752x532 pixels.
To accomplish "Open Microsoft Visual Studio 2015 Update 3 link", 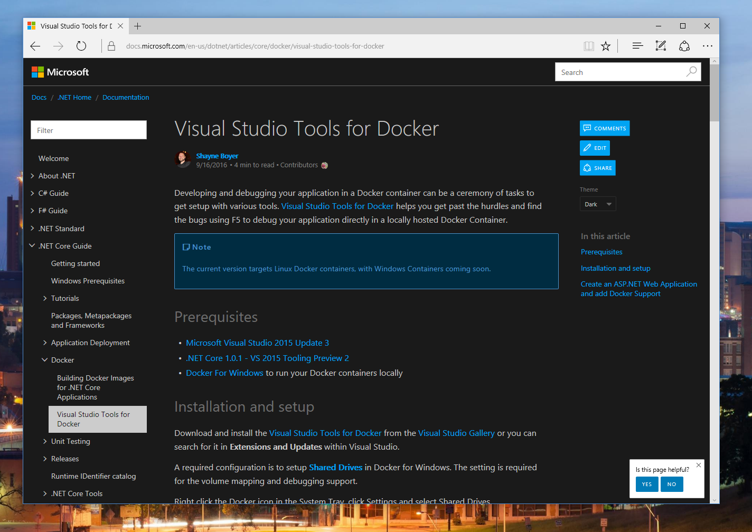I will click(x=257, y=343).
